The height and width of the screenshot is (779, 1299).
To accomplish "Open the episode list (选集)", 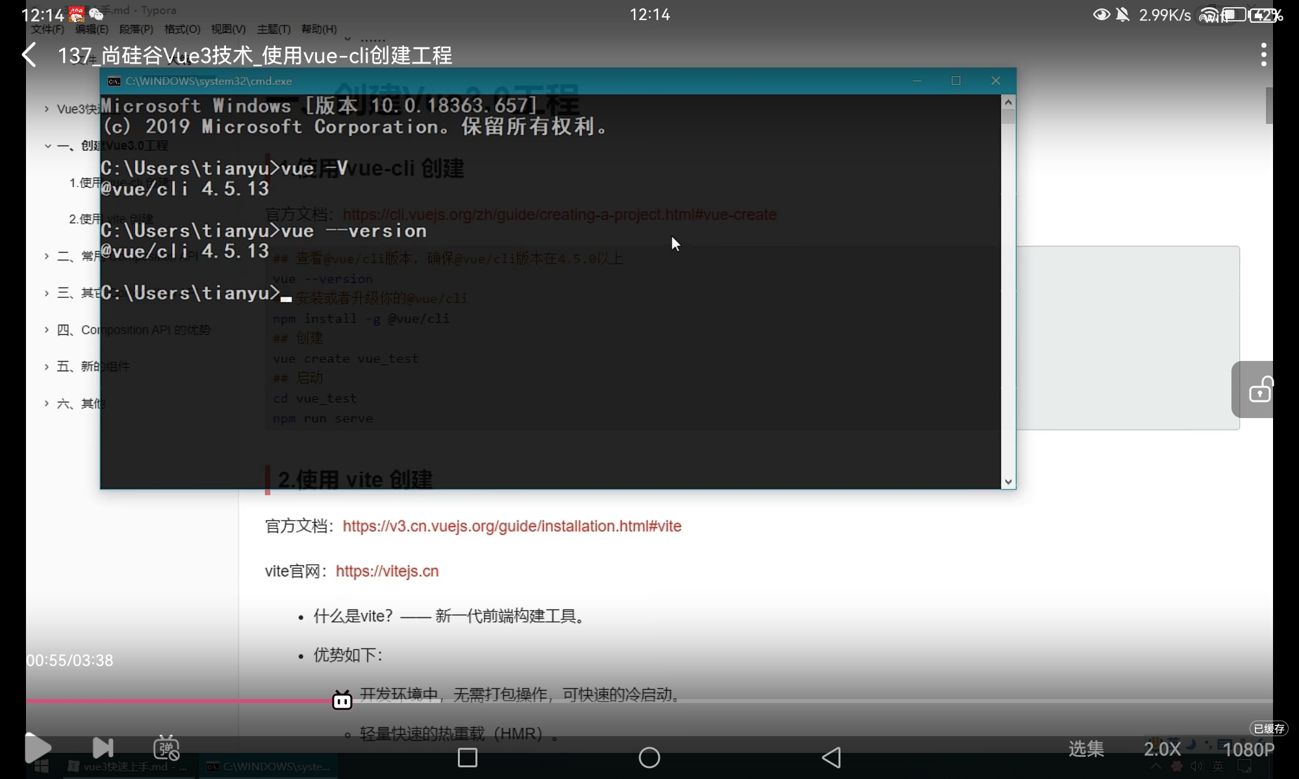I will pyautogui.click(x=1086, y=749).
